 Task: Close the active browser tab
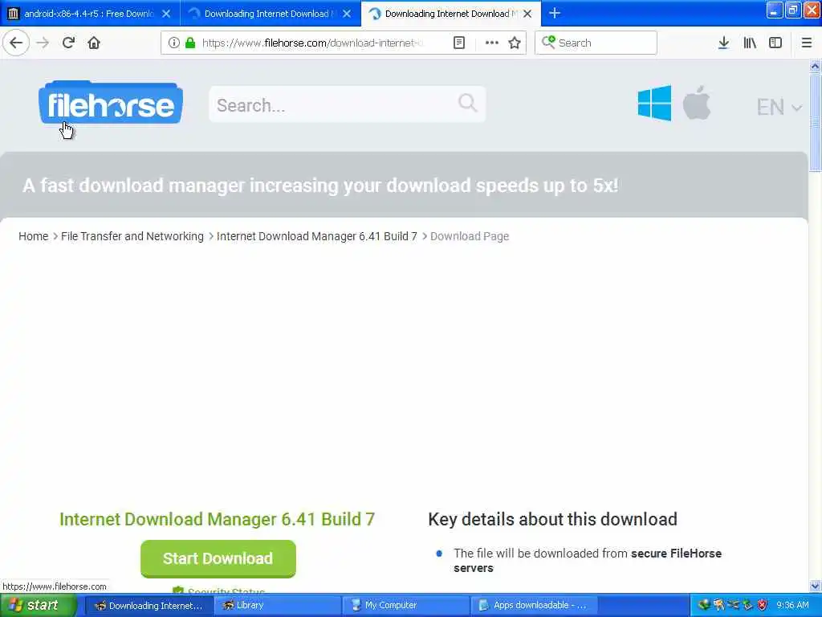point(528,14)
